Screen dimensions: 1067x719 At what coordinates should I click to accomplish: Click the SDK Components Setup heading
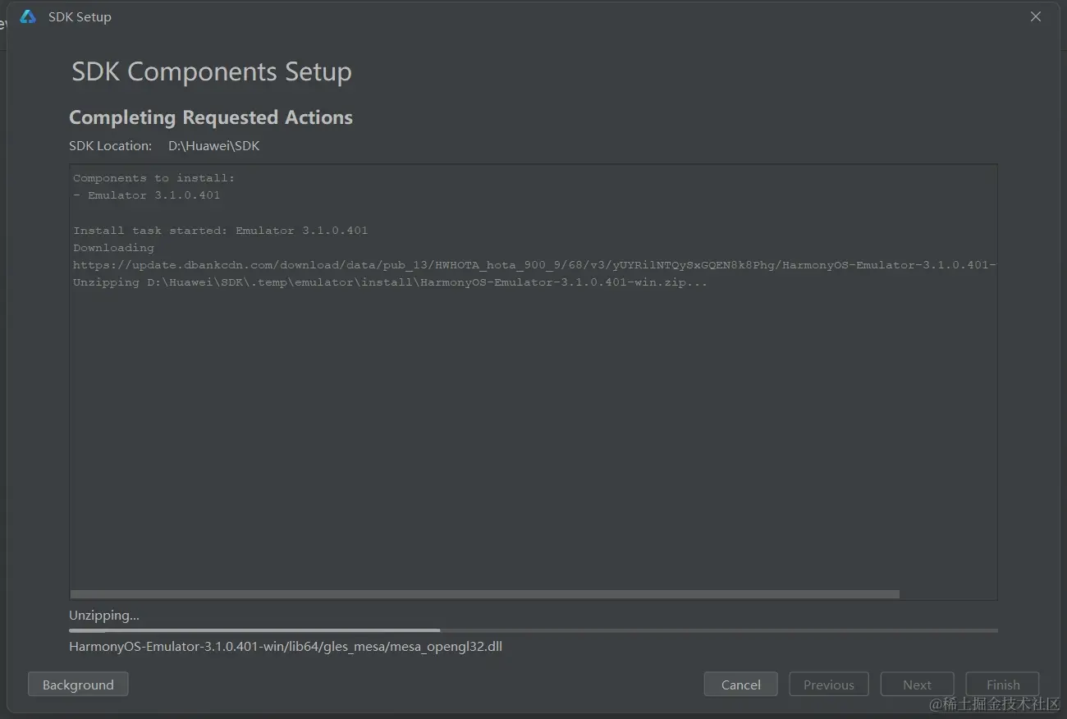tap(212, 72)
